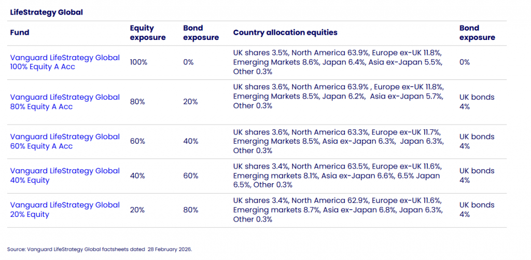531x260 pixels.
Task: Click the rightmost "Bond exposure" column header
Action: point(477,32)
